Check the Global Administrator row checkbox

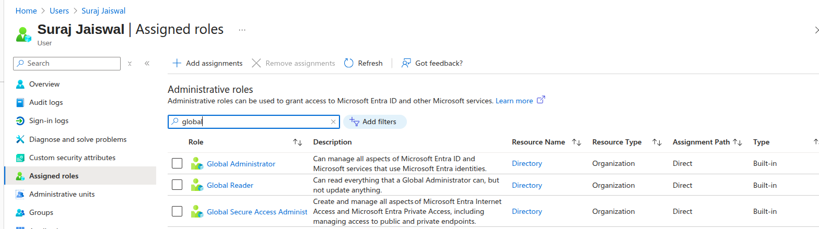click(x=177, y=163)
